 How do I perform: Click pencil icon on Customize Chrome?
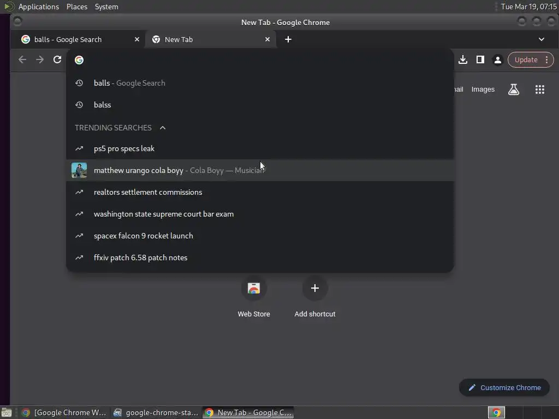click(472, 388)
